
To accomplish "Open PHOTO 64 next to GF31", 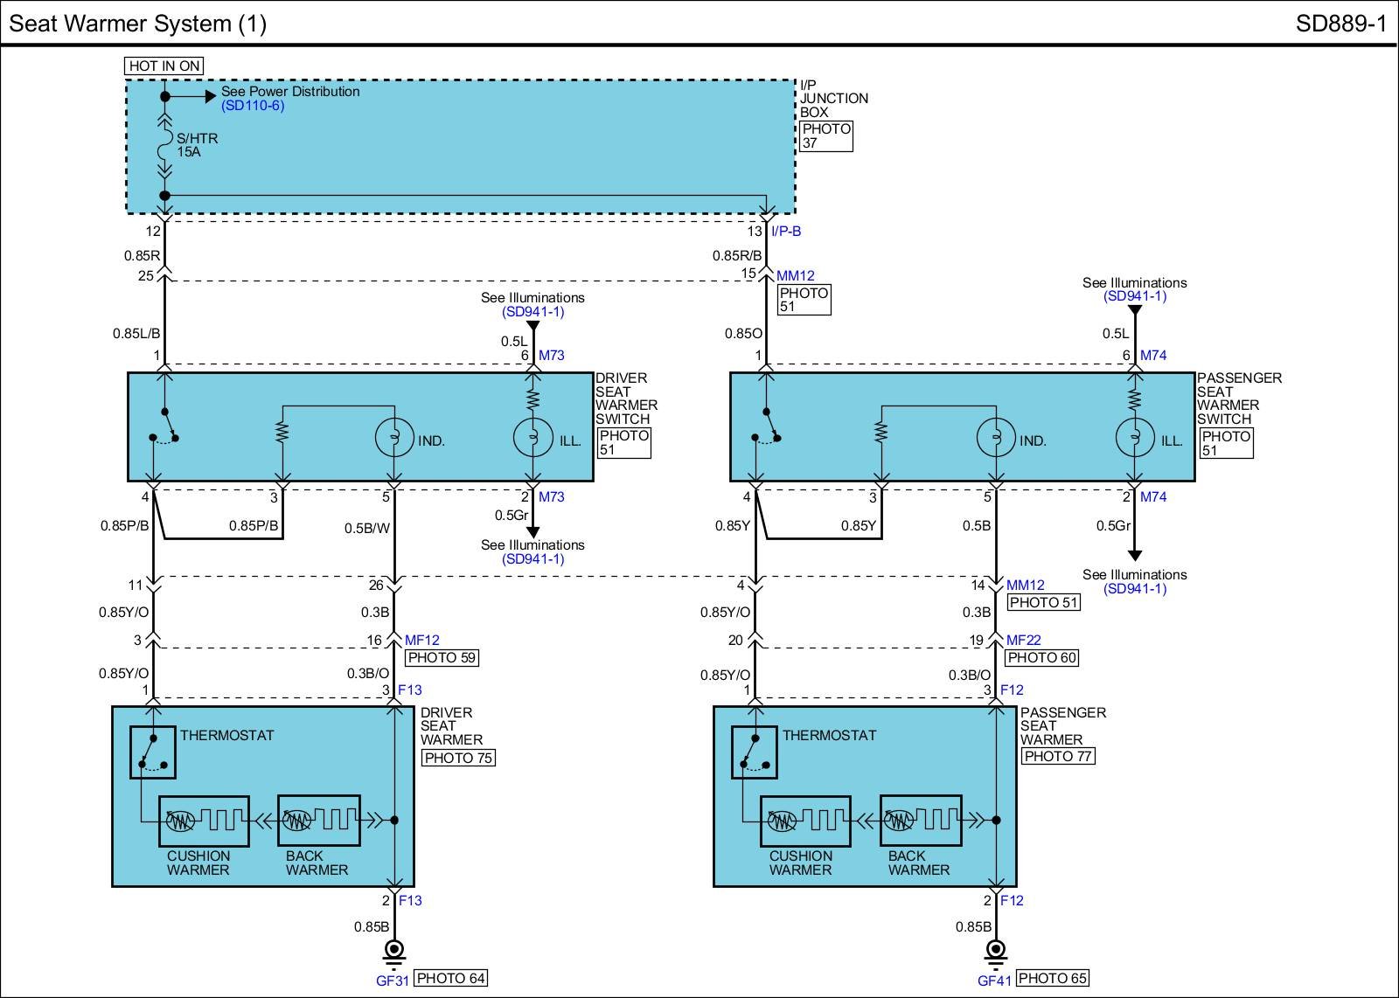I will [x=450, y=978].
